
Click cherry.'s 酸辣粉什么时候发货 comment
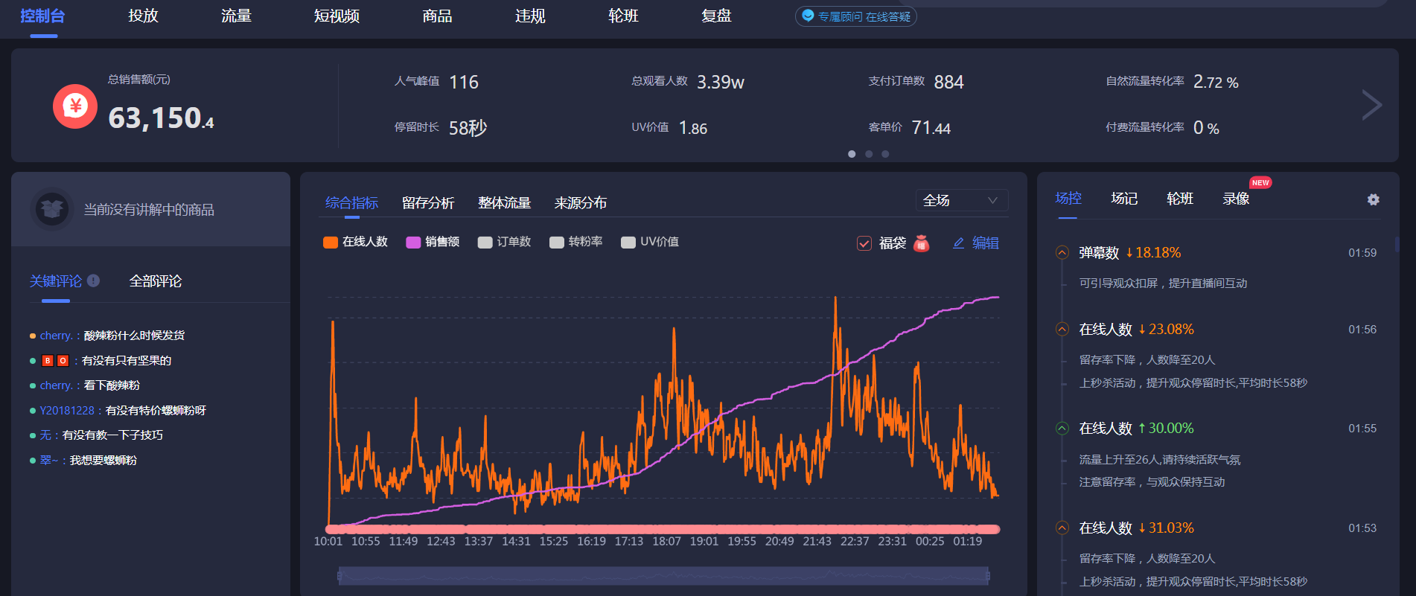(134, 336)
